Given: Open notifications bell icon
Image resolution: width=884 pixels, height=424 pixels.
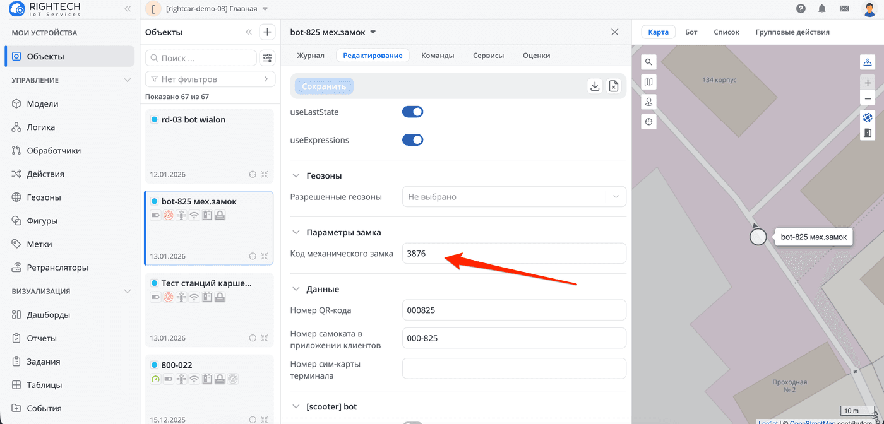Looking at the screenshot, I should click(x=821, y=9).
